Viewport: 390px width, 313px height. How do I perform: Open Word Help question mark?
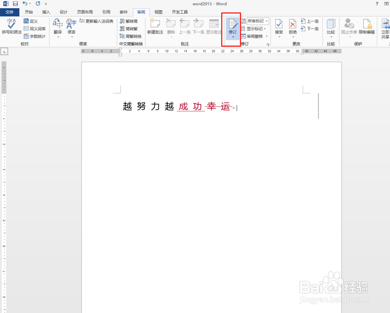[x=377, y=4]
